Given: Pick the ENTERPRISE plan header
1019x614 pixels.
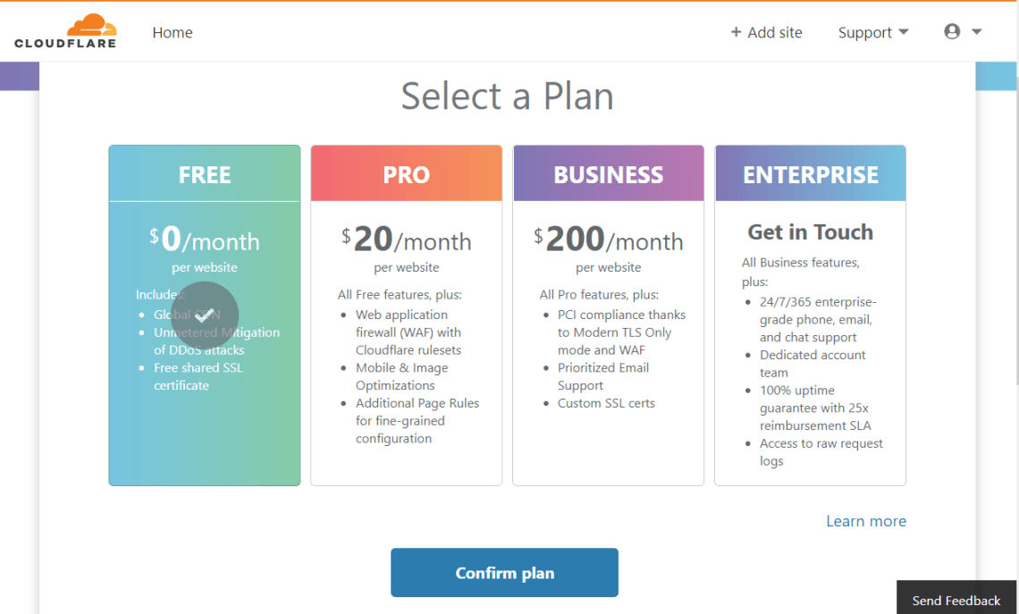Looking at the screenshot, I should click(x=810, y=174).
